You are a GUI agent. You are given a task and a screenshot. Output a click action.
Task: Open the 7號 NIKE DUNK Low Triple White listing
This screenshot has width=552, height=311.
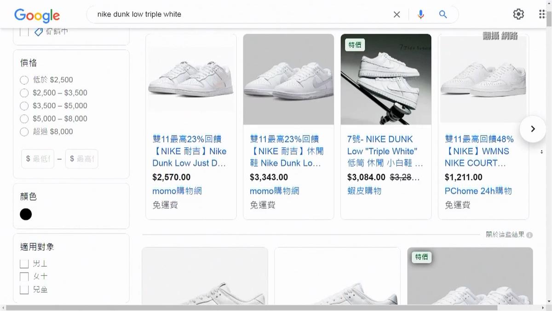click(385, 151)
